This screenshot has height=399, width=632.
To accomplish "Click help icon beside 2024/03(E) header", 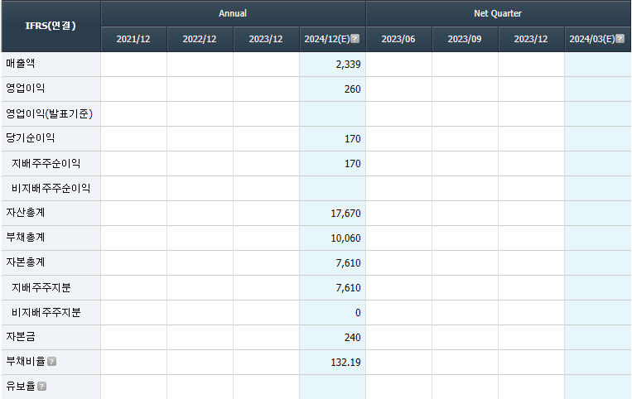I will click(620, 39).
